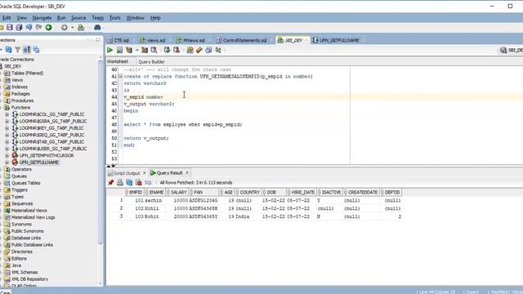Click the binoculars Find DB Object icon

point(97,27)
